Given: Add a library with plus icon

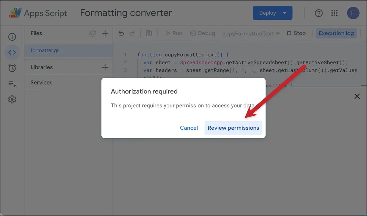Looking at the screenshot, I should (105, 67).
